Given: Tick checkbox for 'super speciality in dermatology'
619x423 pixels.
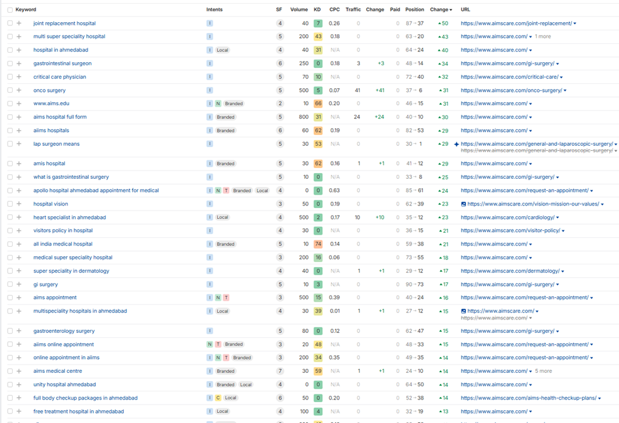Looking at the screenshot, I should pyautogui.click(x=10, y=271).
